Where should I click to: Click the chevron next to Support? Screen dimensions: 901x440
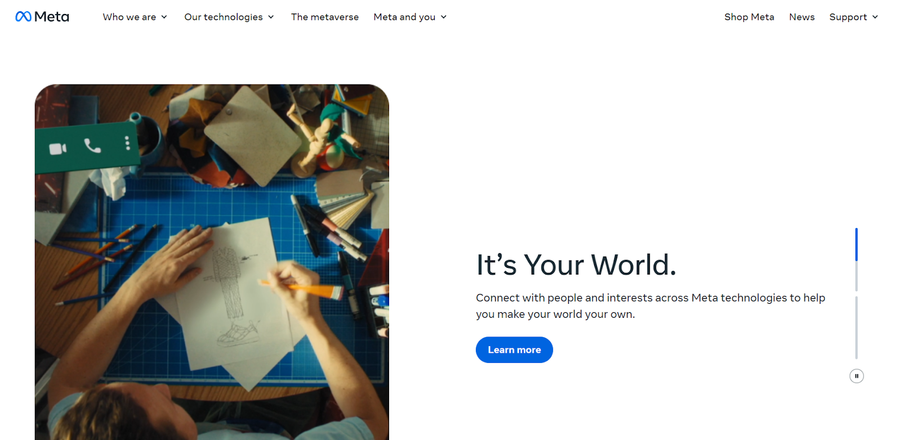point(875,17)
